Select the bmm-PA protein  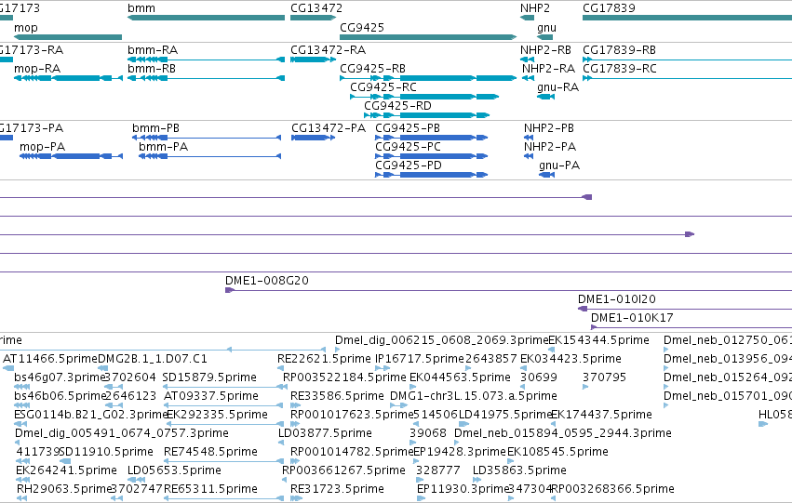pos(209,156)
